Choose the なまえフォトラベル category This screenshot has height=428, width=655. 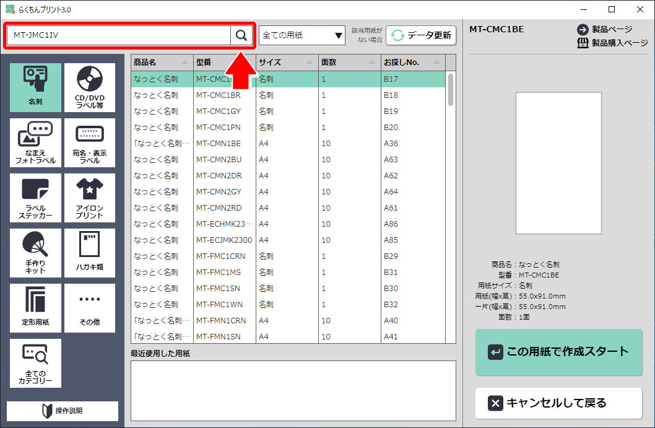point(35,143)
